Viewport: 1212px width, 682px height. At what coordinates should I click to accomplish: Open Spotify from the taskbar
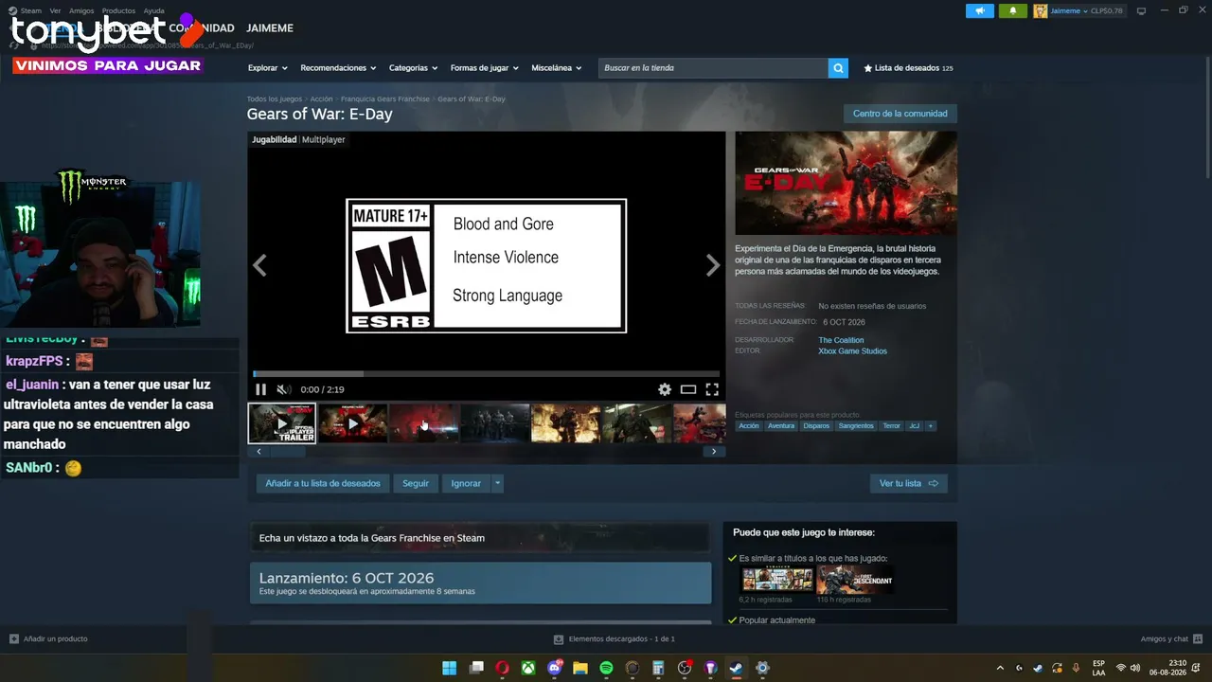[607, 668]
